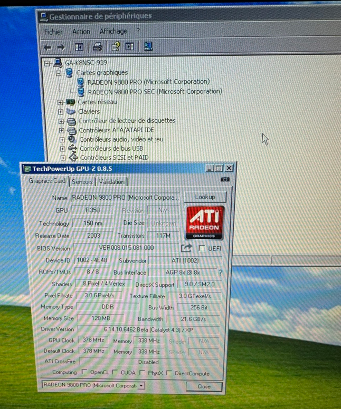
Task: Open the Action menu
Action: coord(81,32)
